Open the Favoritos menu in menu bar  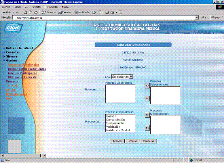(36, 7)
